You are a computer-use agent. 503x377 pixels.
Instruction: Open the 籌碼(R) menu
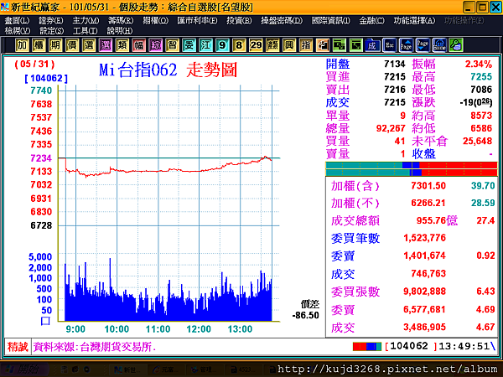[x=121, y=20]
